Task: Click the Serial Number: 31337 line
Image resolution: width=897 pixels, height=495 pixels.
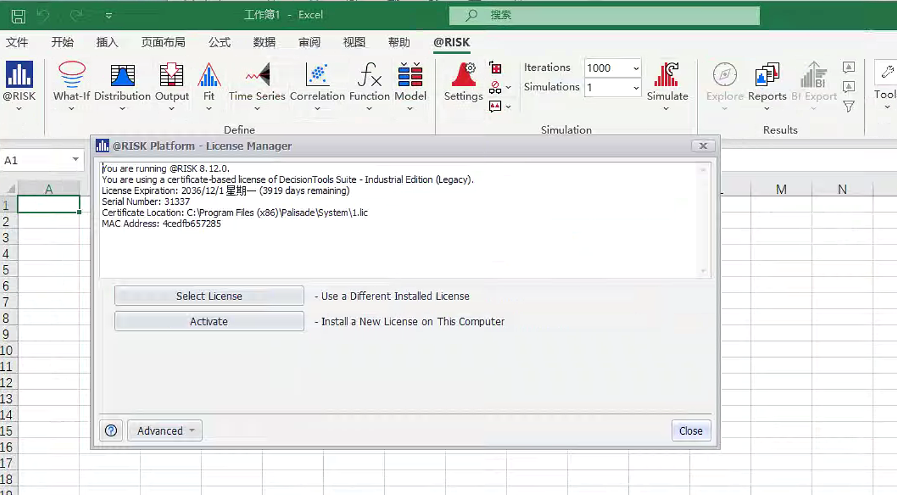Action: point(145,202)
